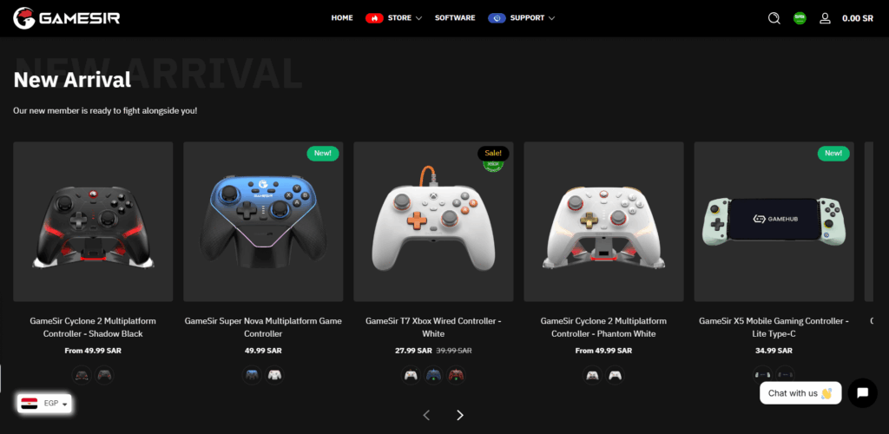Click the GameSir logo

(66, 18)
